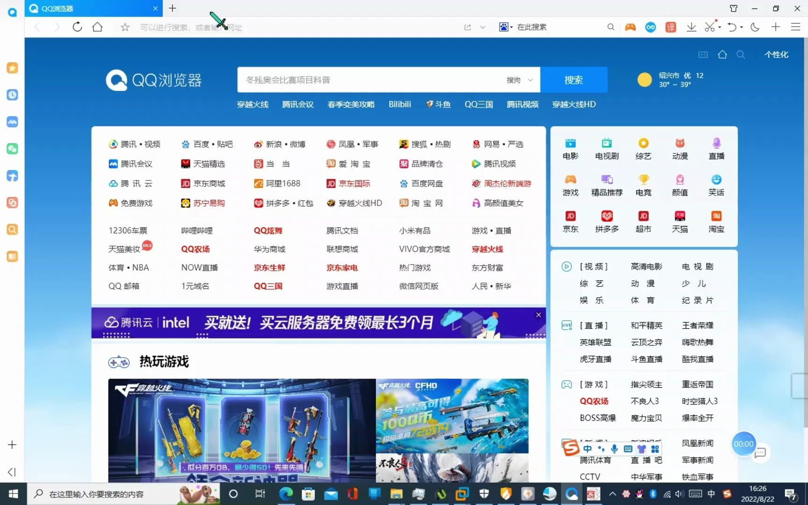Show hidden system tray icons
The width and height of the screenshot is (808, 505).
click(x=613, y=494)
